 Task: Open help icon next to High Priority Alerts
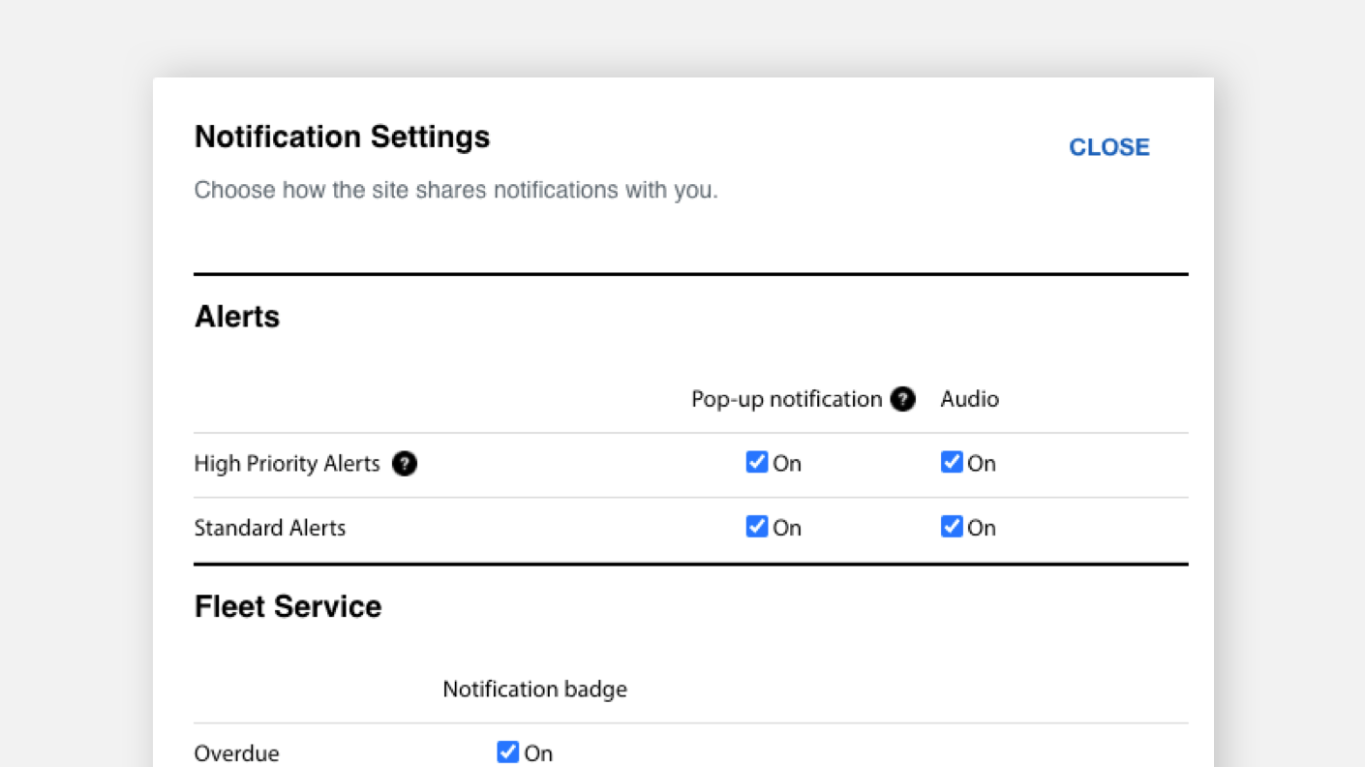coord(405,464)
